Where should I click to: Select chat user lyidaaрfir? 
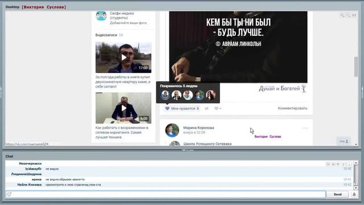pos(34,169)
